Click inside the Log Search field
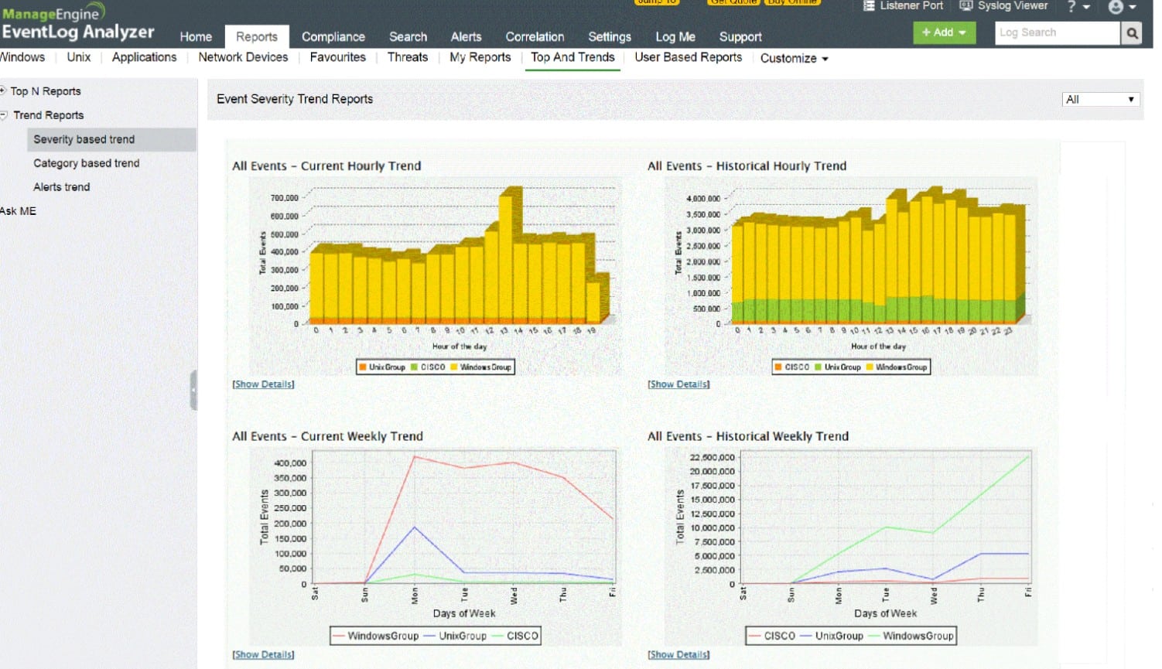This screenshot has height=669, width=1162. 1056,33
